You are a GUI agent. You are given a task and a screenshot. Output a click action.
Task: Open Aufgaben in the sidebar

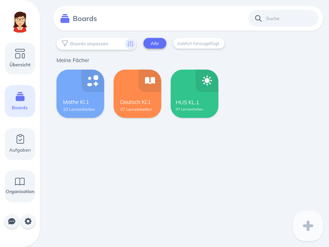(20, 144)
